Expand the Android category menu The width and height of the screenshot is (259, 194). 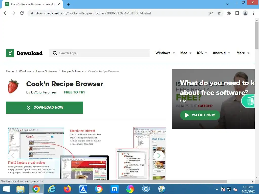click(221, 53)
